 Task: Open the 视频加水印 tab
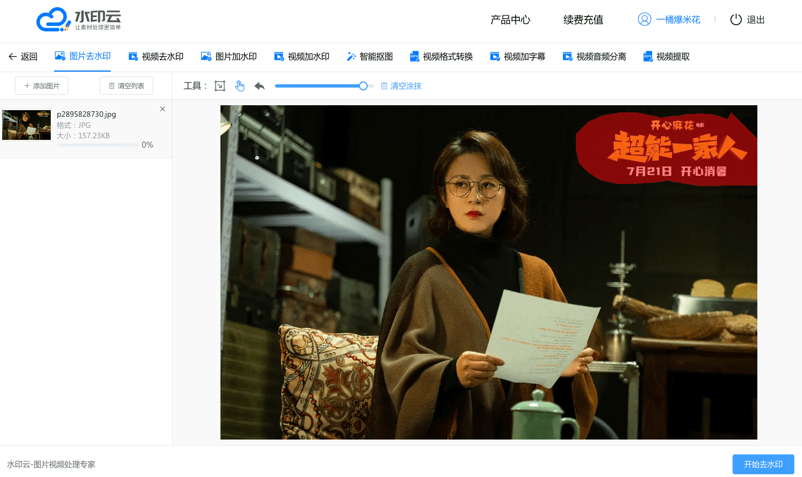point(302,56)
